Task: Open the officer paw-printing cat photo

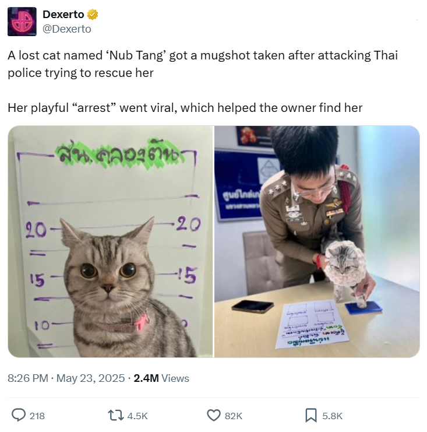Action: (317, 241)
